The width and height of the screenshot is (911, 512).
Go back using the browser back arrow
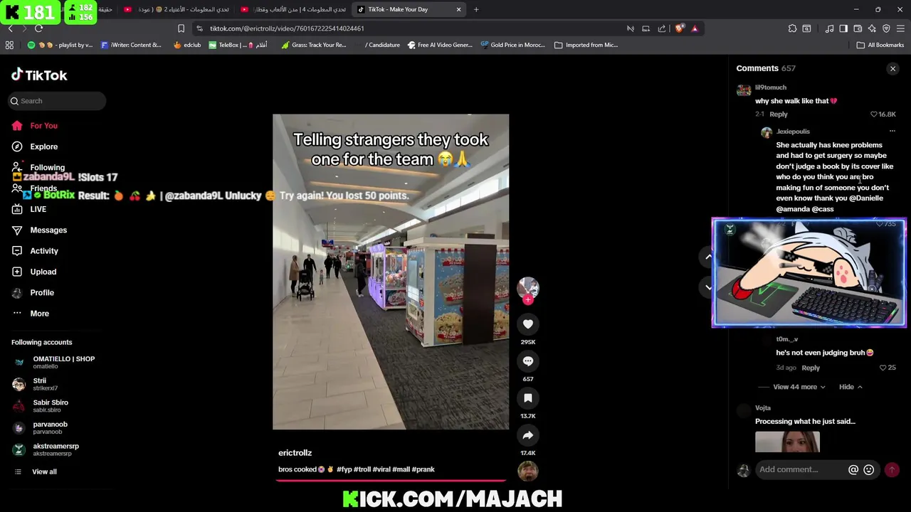pos(10,28)
